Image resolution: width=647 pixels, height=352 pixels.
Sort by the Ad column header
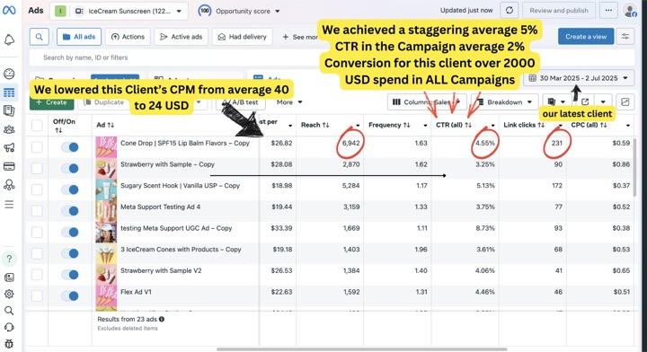(105, 125)
